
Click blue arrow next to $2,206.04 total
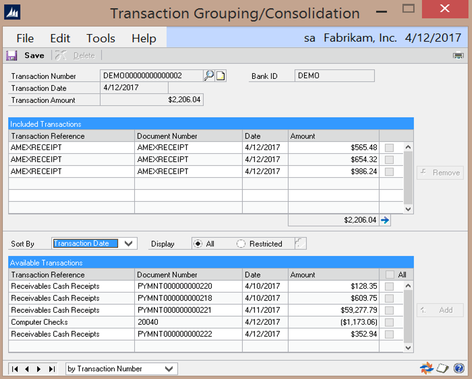click(x=385, y=220)
